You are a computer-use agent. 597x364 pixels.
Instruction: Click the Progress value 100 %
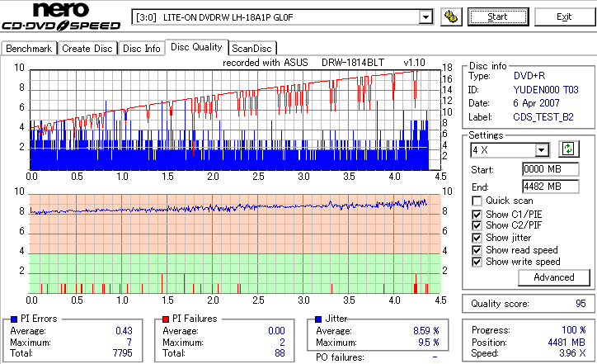point(574,330)
